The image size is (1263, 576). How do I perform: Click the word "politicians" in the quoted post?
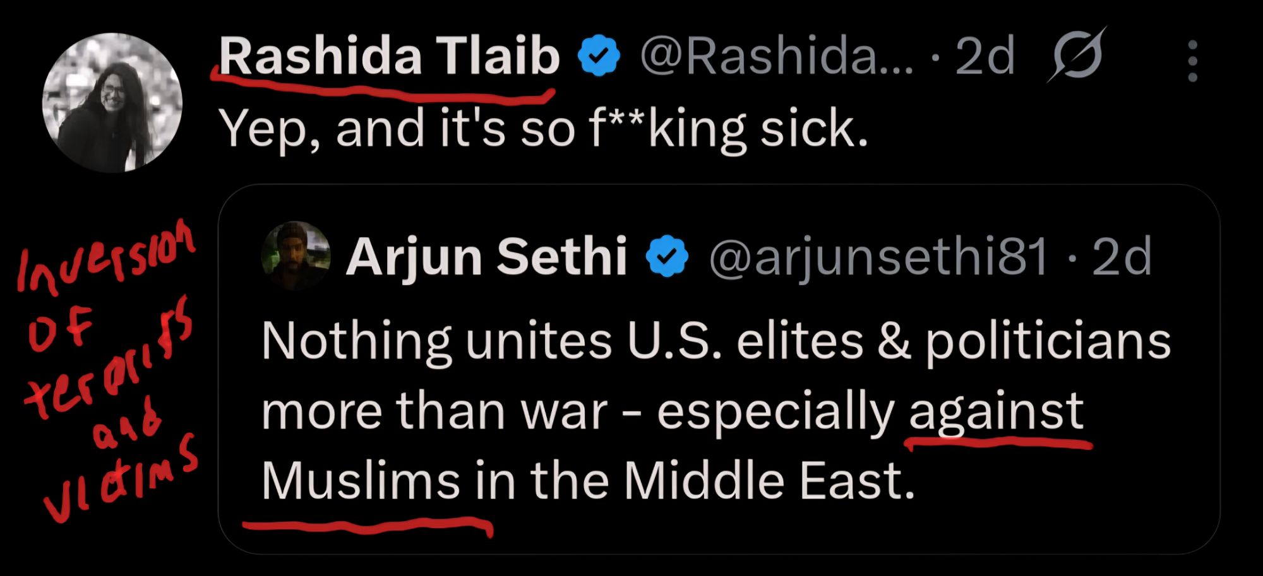1048,342
